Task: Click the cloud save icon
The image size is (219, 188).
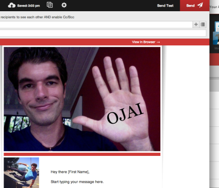Action: pos(12,6)
